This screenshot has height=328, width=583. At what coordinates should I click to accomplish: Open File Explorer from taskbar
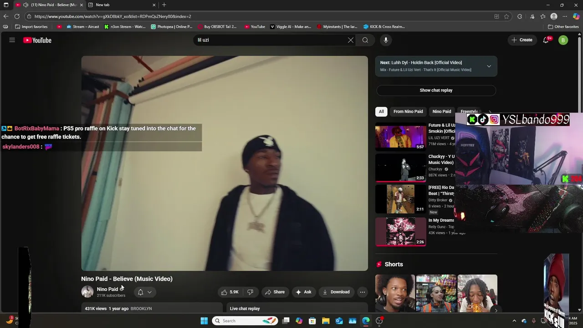[x=326, y=321]
